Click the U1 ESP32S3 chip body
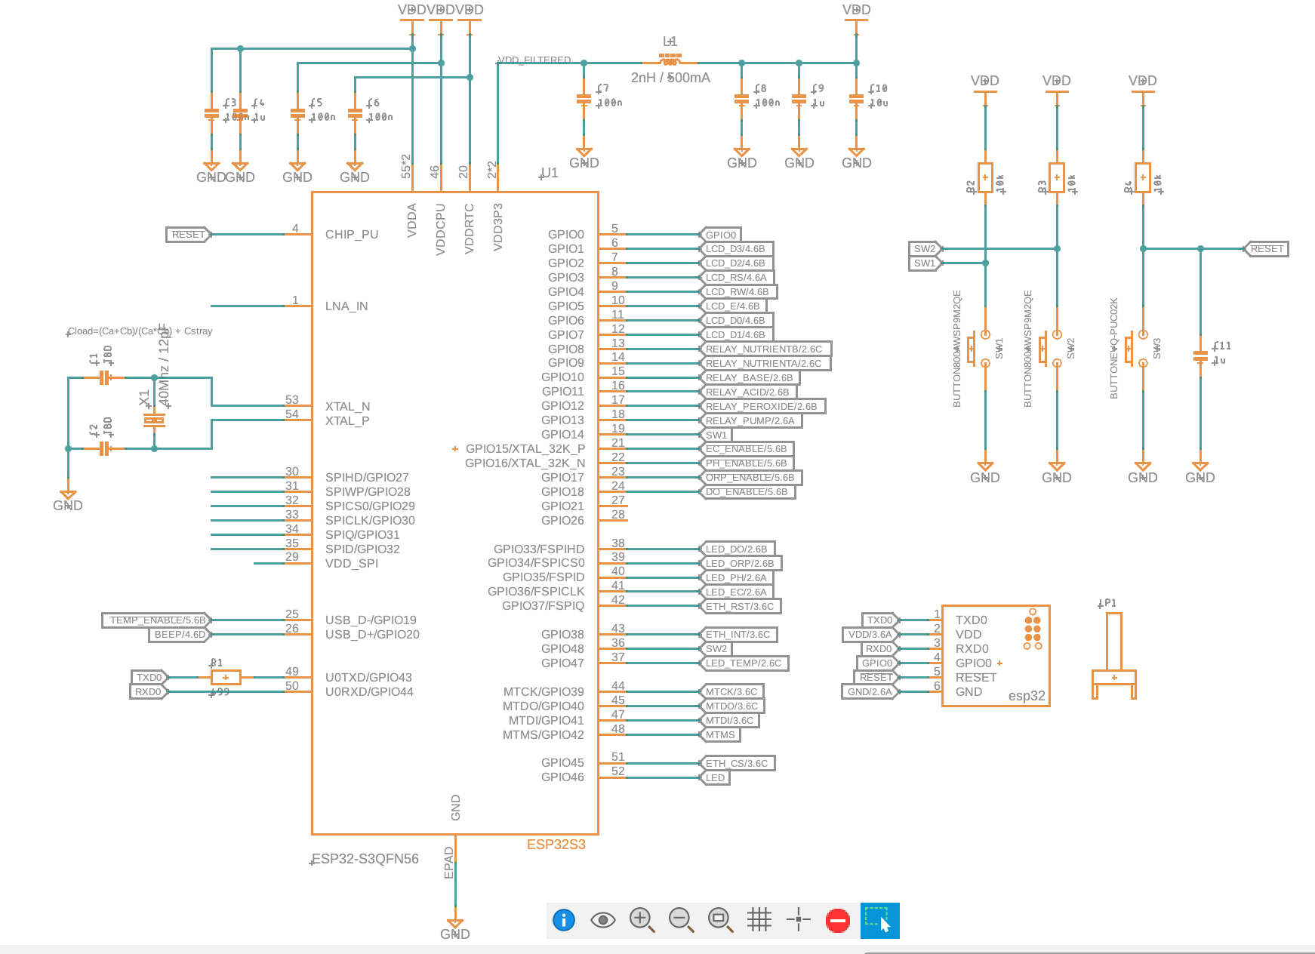 (x=455, y=513)
